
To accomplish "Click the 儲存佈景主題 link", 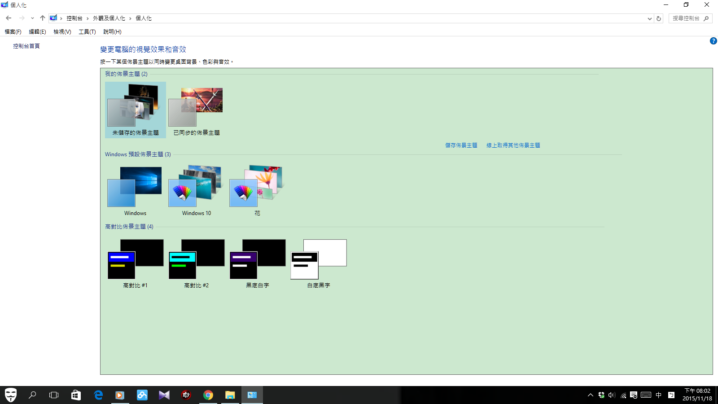I will click(461, 145).
